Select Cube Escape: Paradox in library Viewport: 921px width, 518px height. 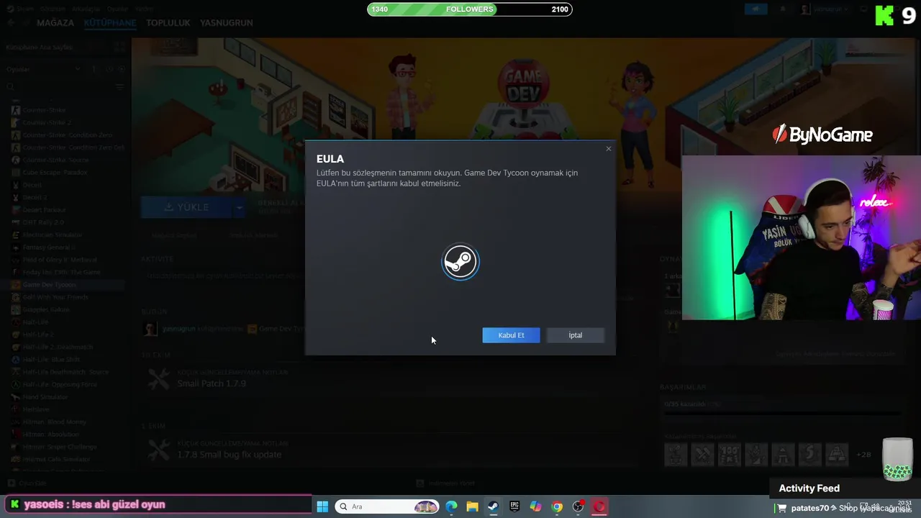55,173
